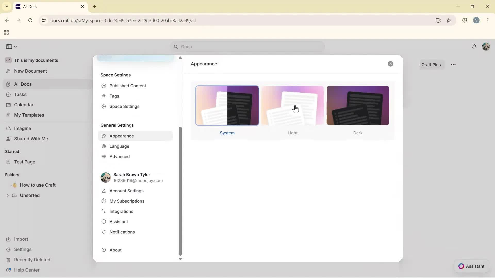
Task: Open the Help Center
Action: tap(27, 270)
